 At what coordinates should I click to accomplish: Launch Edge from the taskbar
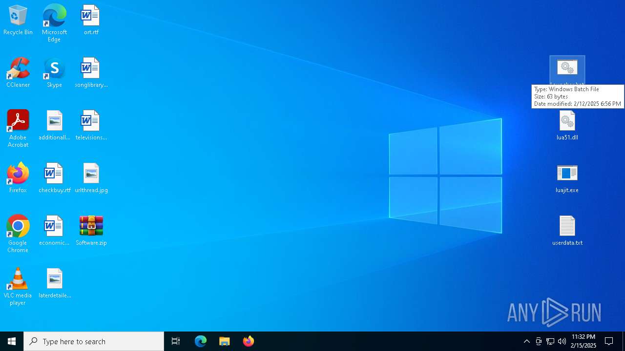tap(201, 341)
